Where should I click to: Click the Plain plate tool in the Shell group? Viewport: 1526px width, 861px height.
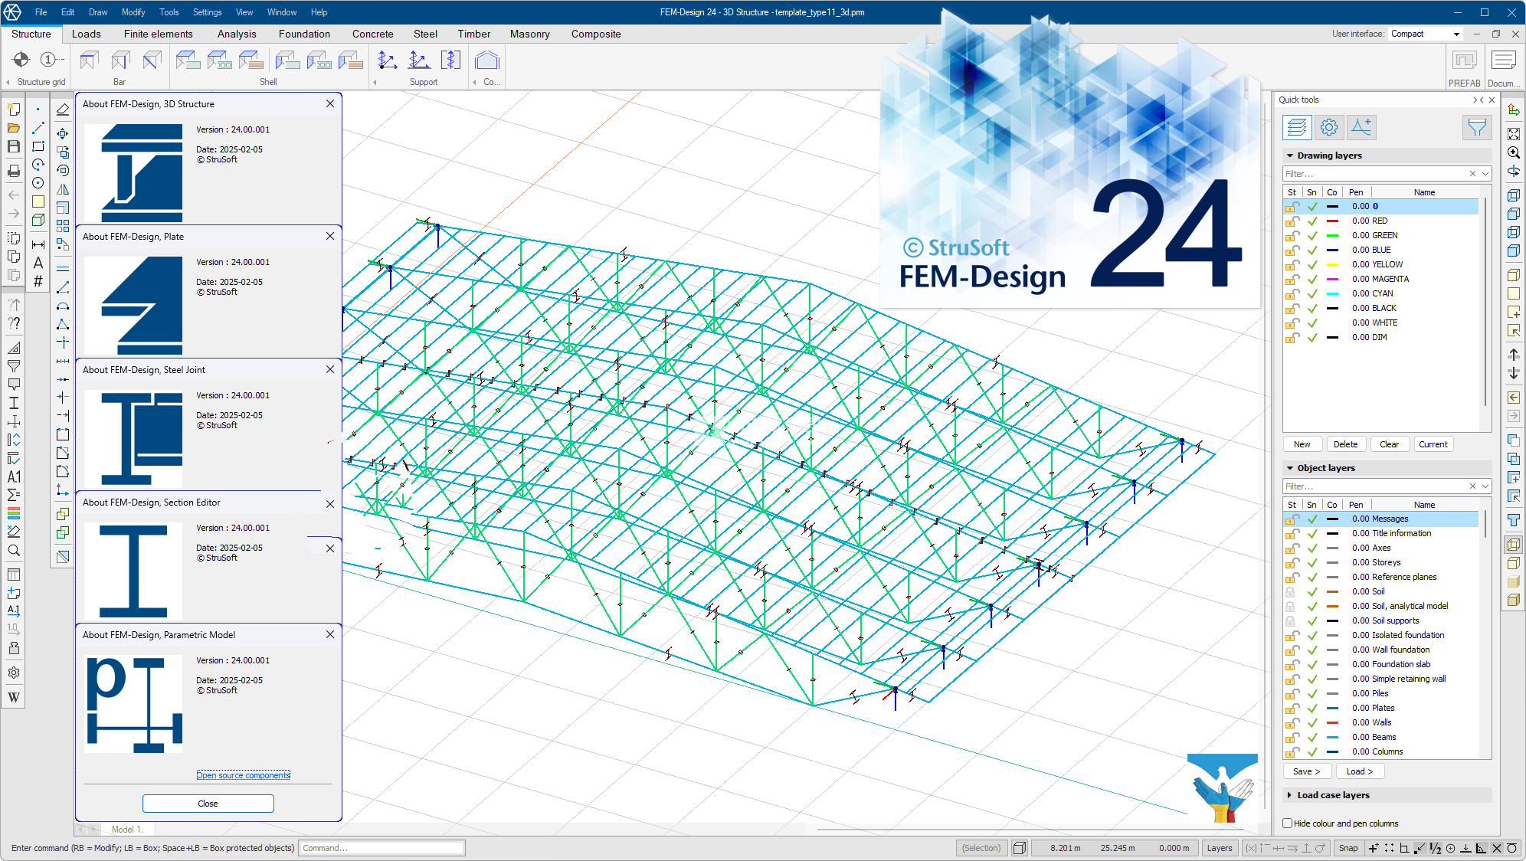(188, 60)
